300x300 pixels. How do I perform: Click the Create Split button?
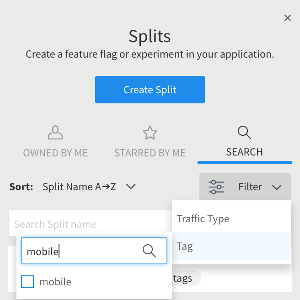click(150, 90)
